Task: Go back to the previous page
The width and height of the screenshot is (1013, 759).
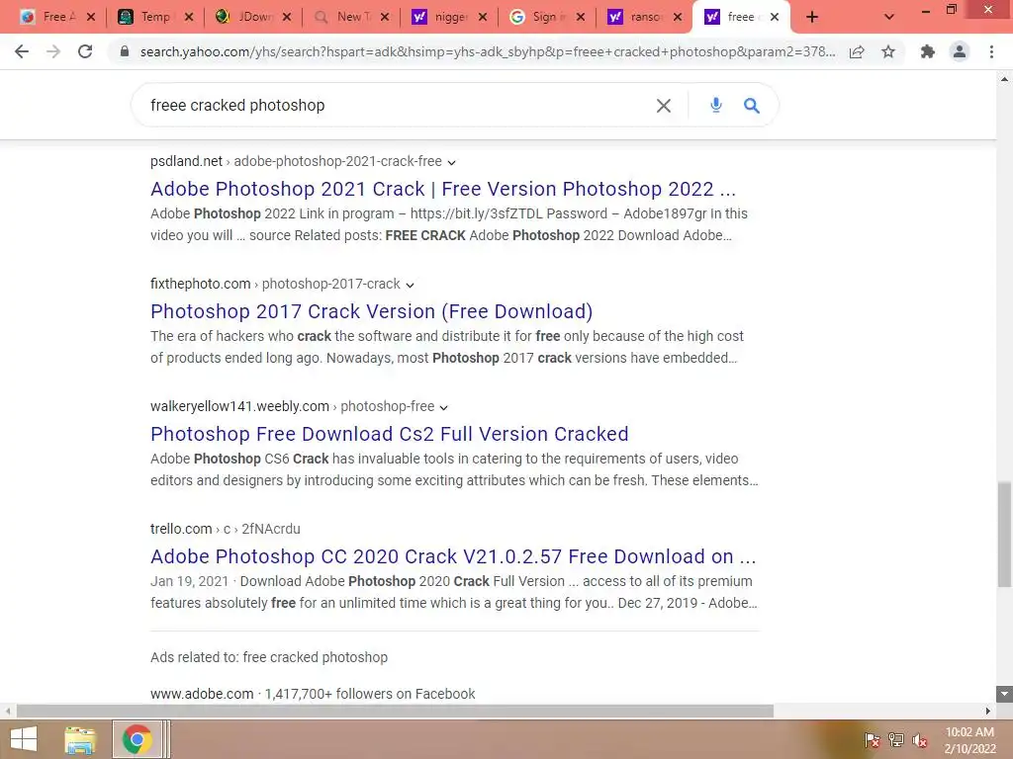Action: [x=22, y=51]
